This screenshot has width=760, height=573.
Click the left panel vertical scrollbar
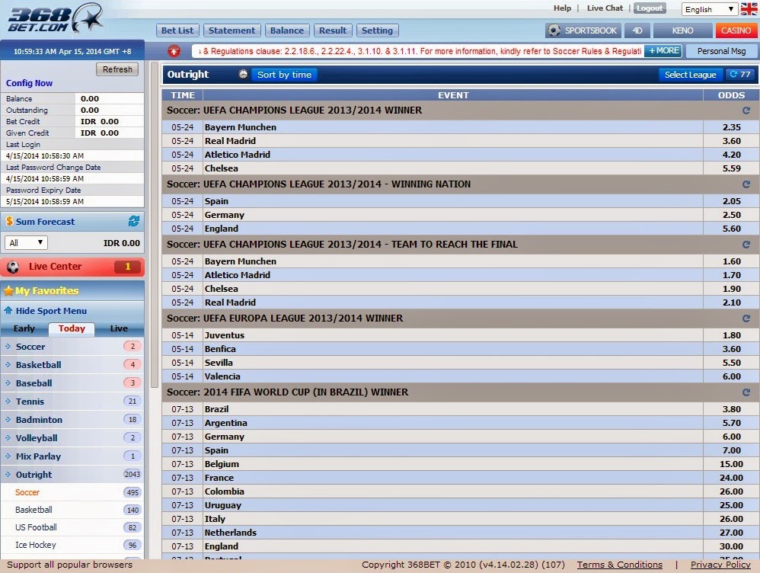[x=155, y=225]
